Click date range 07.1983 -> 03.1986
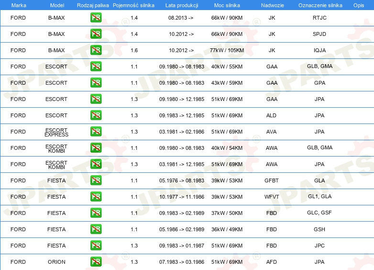This screenshot has width=374, height=270. (x=182, y=262)
